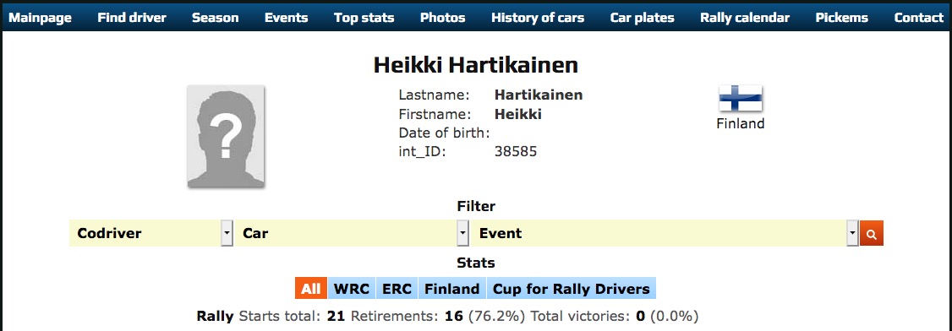Go to Mainpage in navigation bar

(x=40, y=18)
